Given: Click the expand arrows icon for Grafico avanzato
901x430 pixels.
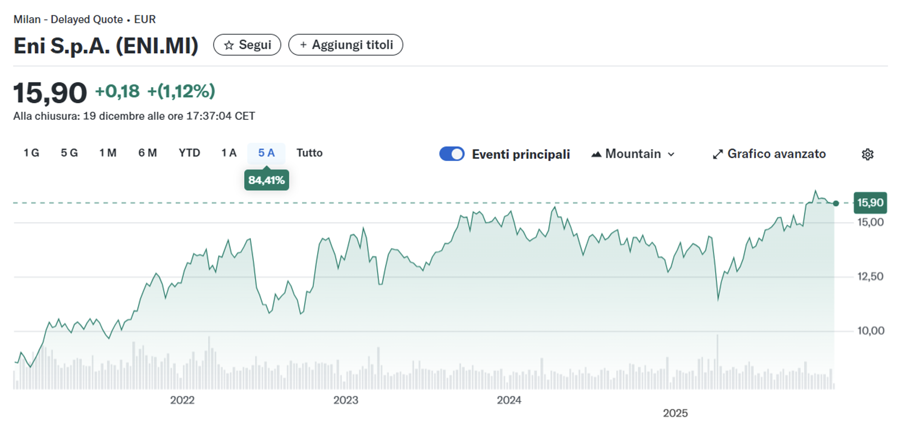Looking at the screenshot, I should [718, 155].
